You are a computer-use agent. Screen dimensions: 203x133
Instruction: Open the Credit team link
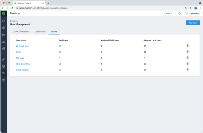[x=19, y=52]
